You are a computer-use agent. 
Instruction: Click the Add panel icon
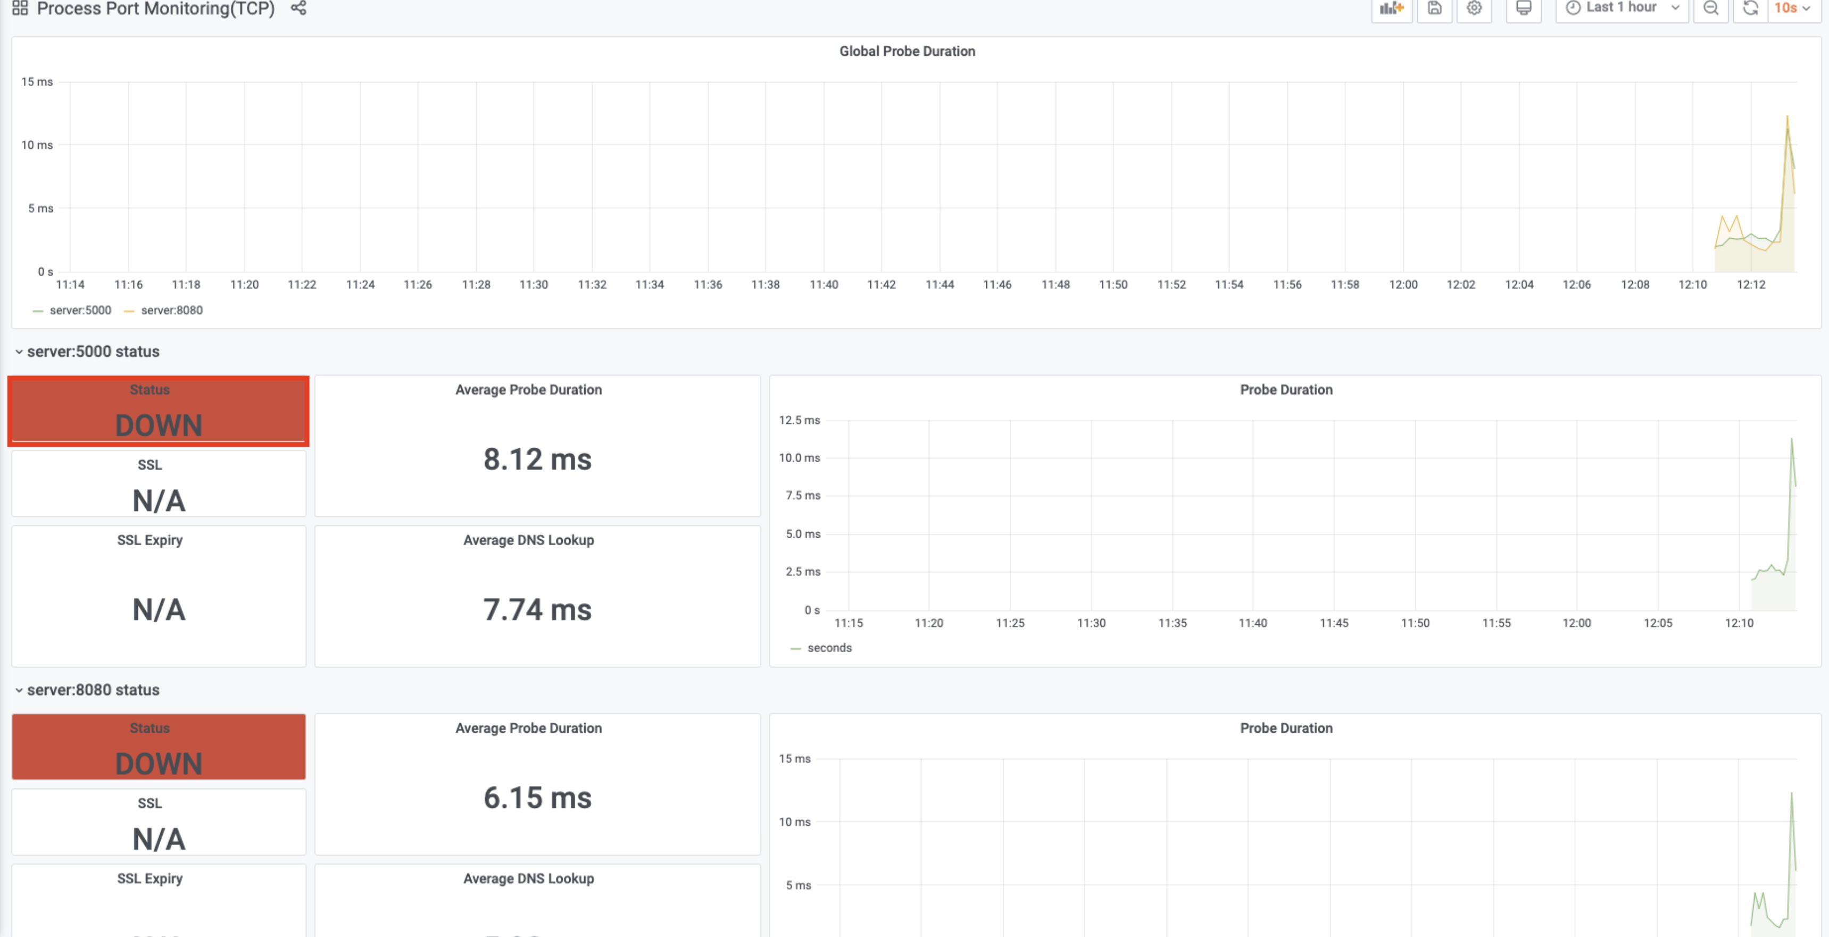pyautogui.click(x=1391, y=9)
